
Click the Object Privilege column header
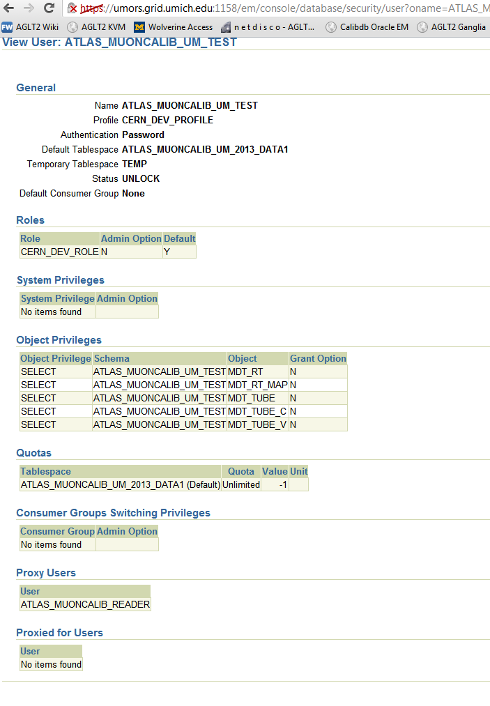56,358
